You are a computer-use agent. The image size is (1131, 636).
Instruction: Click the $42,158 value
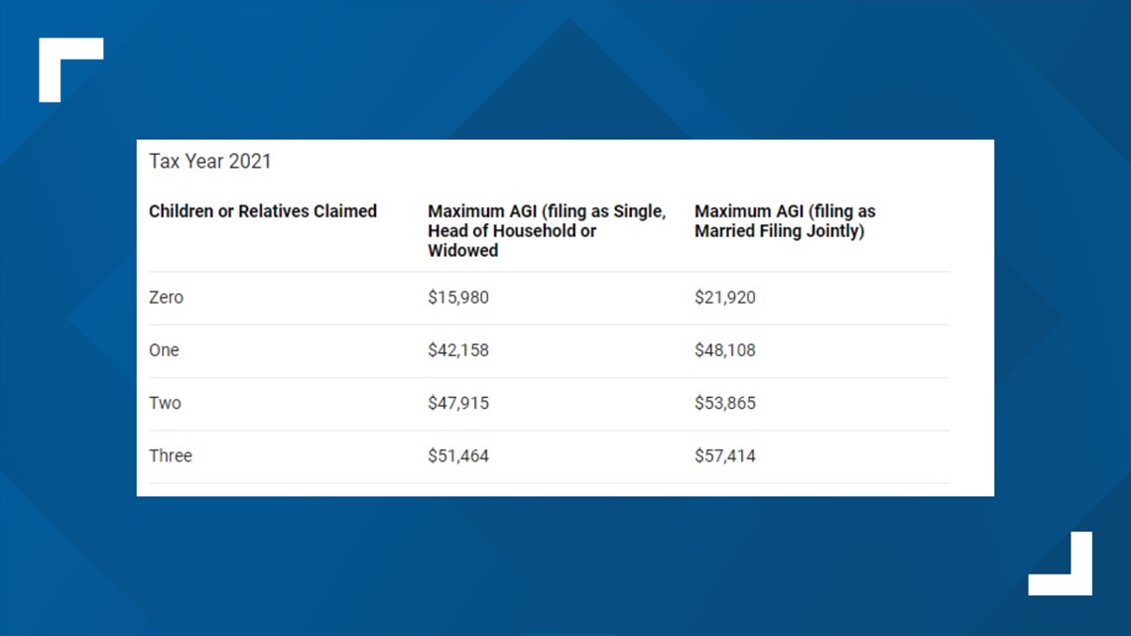[x=458, y=349]
